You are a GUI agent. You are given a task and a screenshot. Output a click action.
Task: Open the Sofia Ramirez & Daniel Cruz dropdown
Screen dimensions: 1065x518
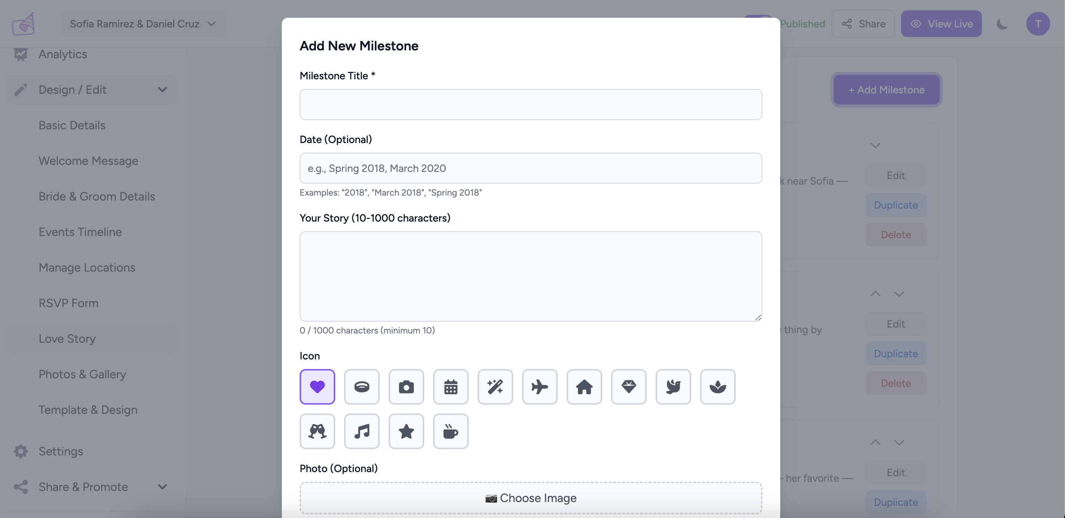[x=143, y=24]
